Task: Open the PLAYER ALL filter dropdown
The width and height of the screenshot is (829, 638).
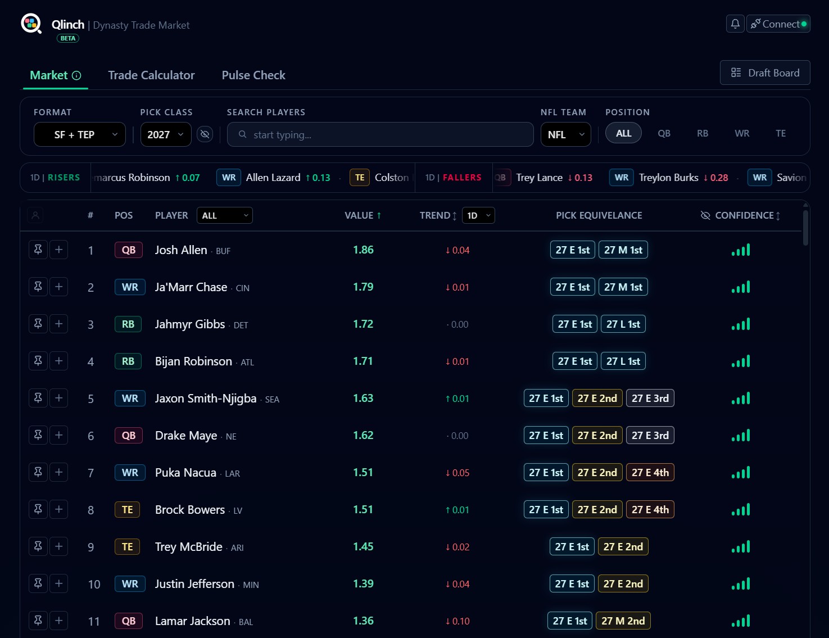Action: tap(225, 215)
